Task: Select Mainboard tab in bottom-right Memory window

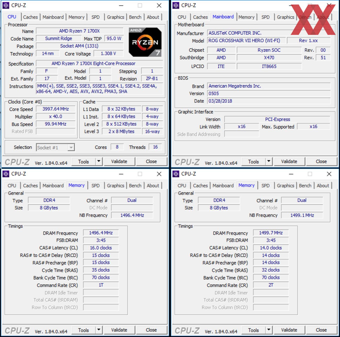Action: pyautogui.click(x=223, y=185)
